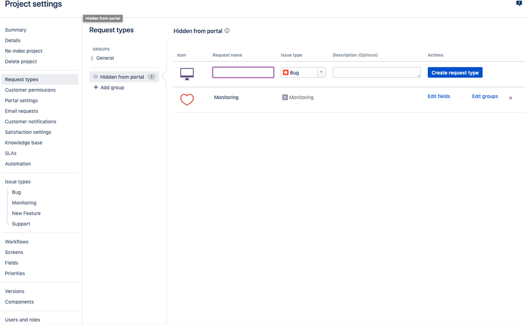The width and height of the screenshot is (529, 325).
Task: Click the red Bug issue type icon
Action: click(x=286, y=73)
